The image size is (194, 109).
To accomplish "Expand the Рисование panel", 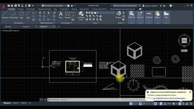I will (x=19, y=23).
